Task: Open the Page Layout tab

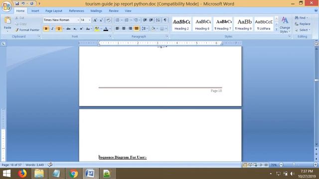Action: click(x=54, y=11)
